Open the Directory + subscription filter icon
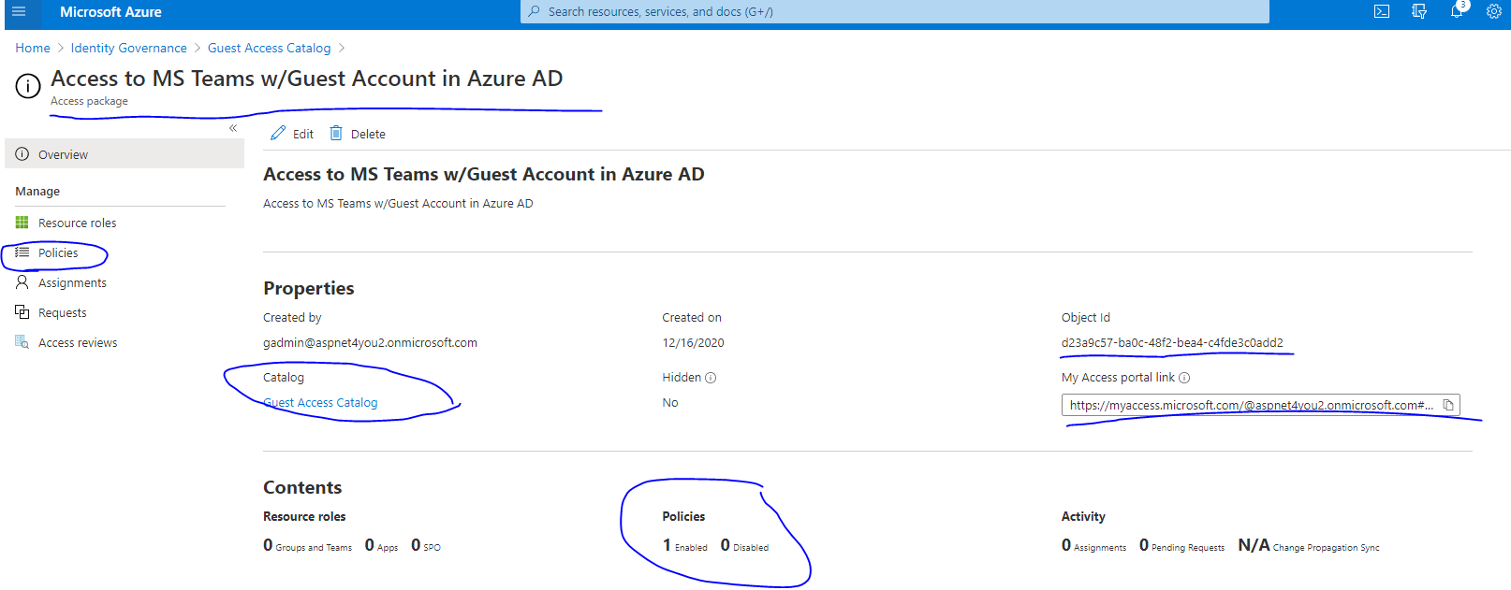The image size is (1511, 590). [1419, 12]
